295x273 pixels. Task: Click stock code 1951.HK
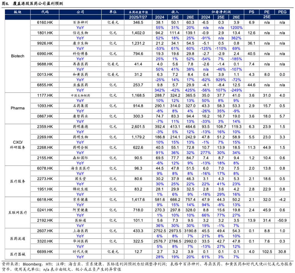point(45,189)
